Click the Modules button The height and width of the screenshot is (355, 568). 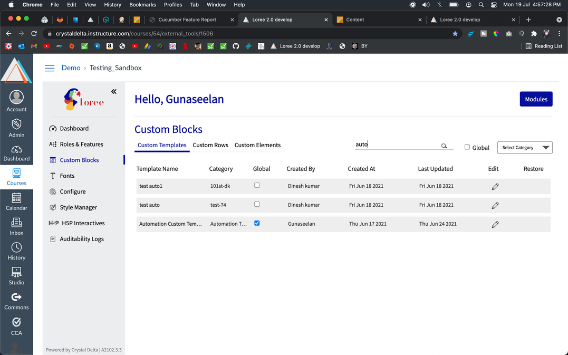536,99
